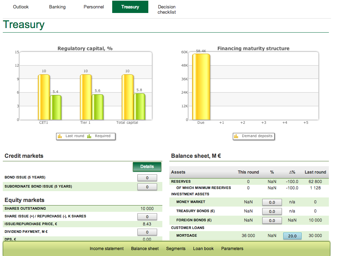
Task: Open Balance sheet in bottom bar
Action: [145, 249]
